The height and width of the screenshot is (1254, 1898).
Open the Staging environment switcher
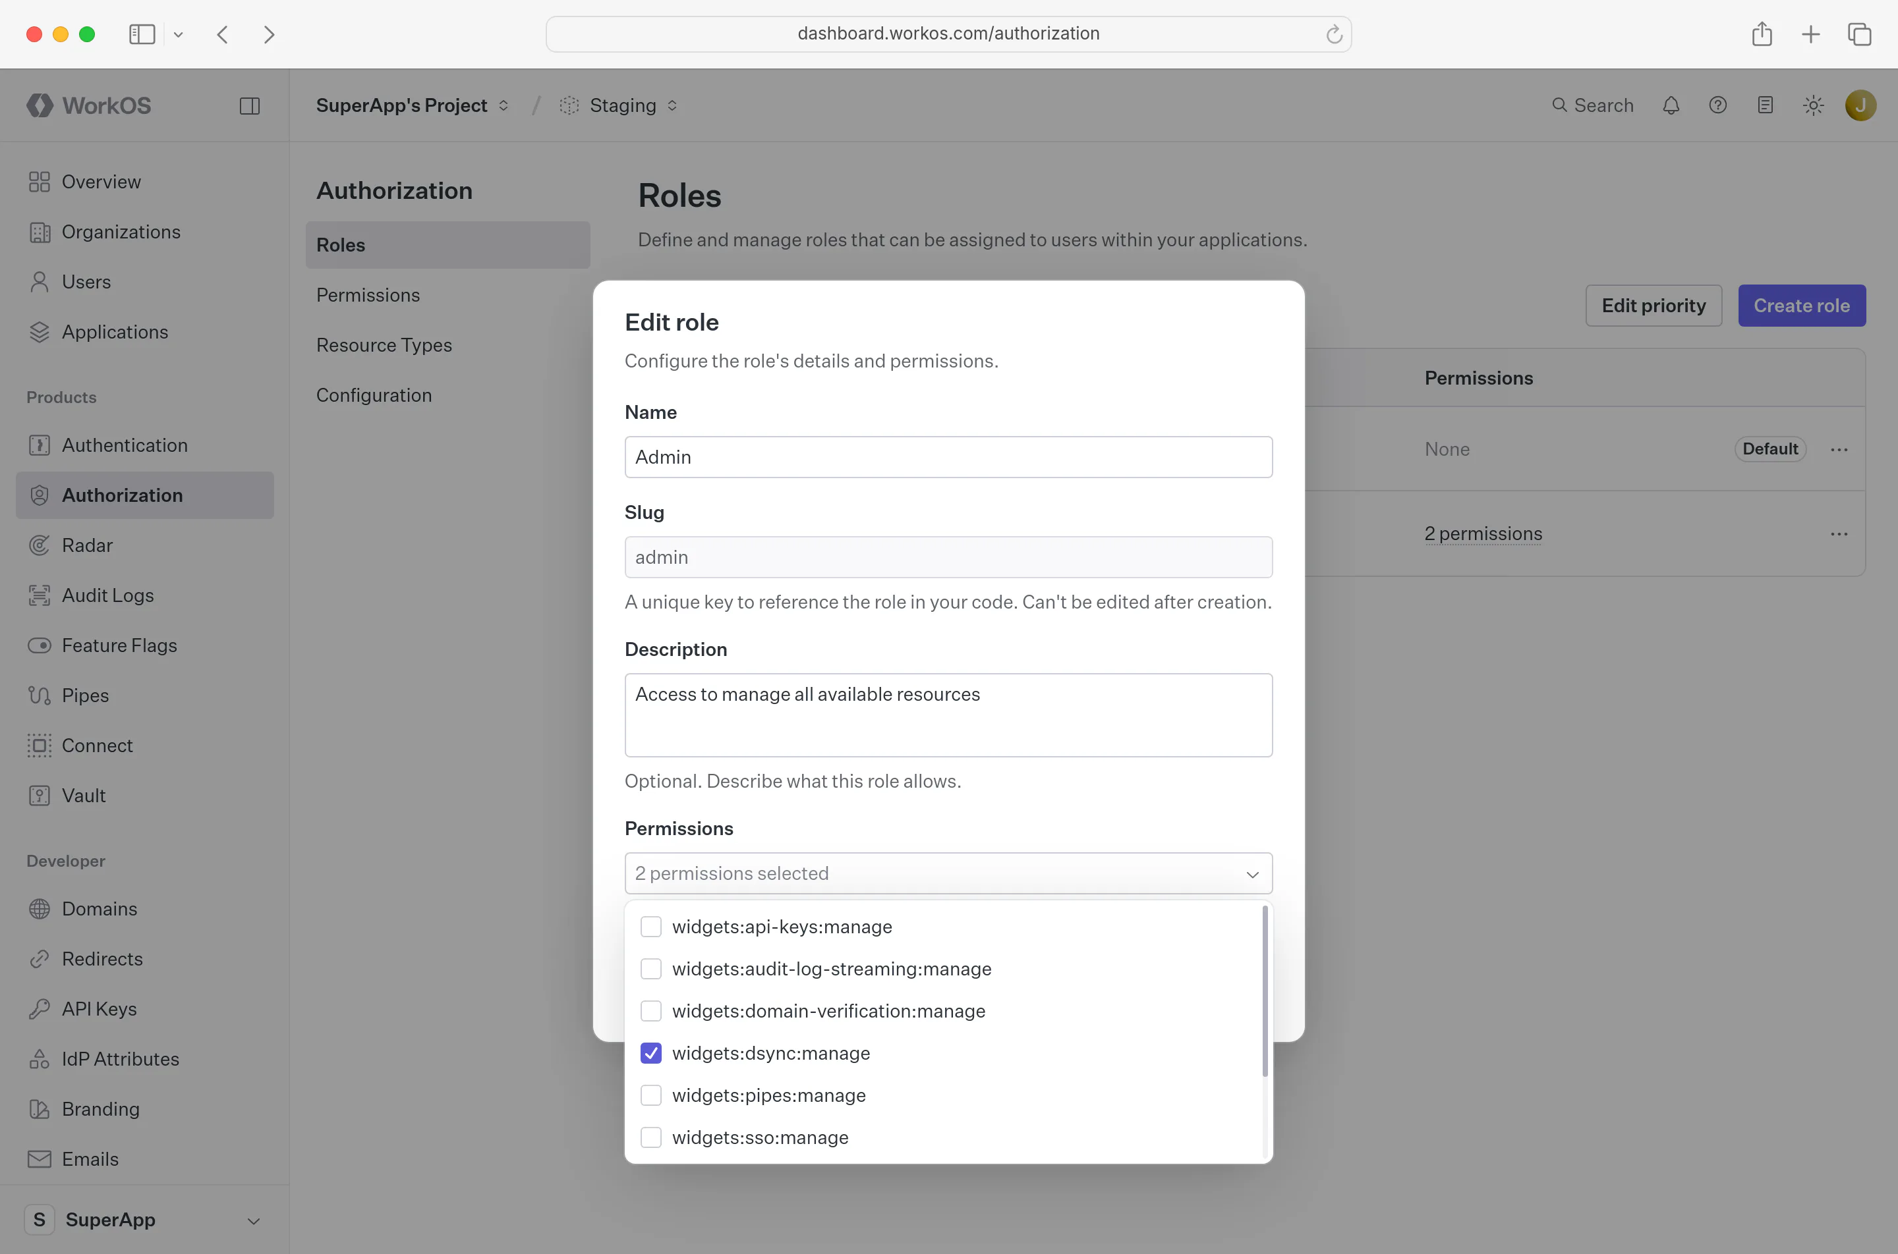click(x=619, y=105)
